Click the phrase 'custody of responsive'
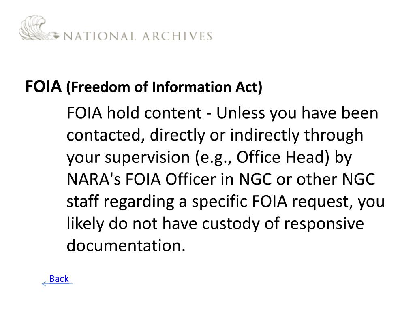Image resolution: width=415 pixels, height=311 pixels. point(283,224)
